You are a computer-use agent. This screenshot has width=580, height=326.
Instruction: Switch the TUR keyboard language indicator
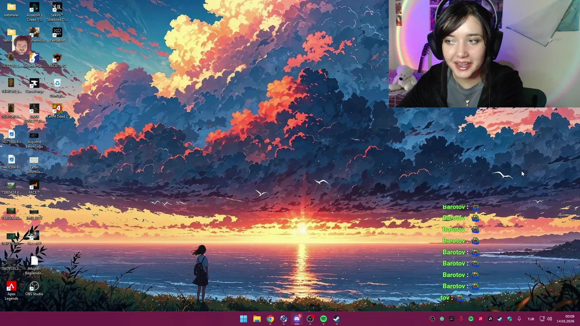click(x=531, y=319)
